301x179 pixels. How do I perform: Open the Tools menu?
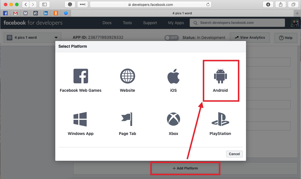pyautogui.click(x=127, y=23)
